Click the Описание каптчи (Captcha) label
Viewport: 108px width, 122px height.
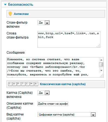pyautogui.click(x=20, y=105)
